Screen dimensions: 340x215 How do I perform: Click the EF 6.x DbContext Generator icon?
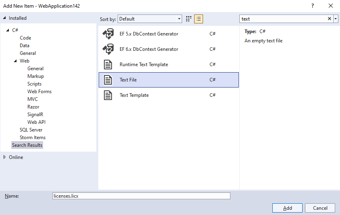(108, 49)
